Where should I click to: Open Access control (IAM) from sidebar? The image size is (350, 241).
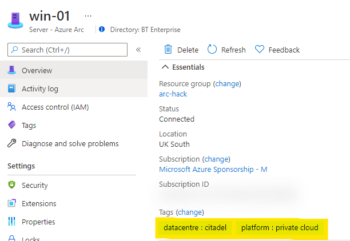(x=55, y=107)
